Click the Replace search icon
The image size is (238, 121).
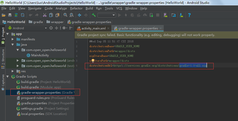(x=71, y=15)
